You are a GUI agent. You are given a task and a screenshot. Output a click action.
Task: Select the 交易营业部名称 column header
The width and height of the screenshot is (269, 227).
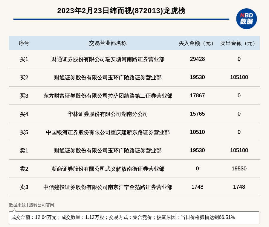coord(108,43)
